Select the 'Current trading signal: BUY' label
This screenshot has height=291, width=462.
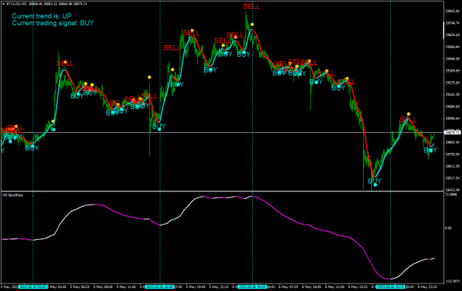pyautogui.click(x=52, y=23)
